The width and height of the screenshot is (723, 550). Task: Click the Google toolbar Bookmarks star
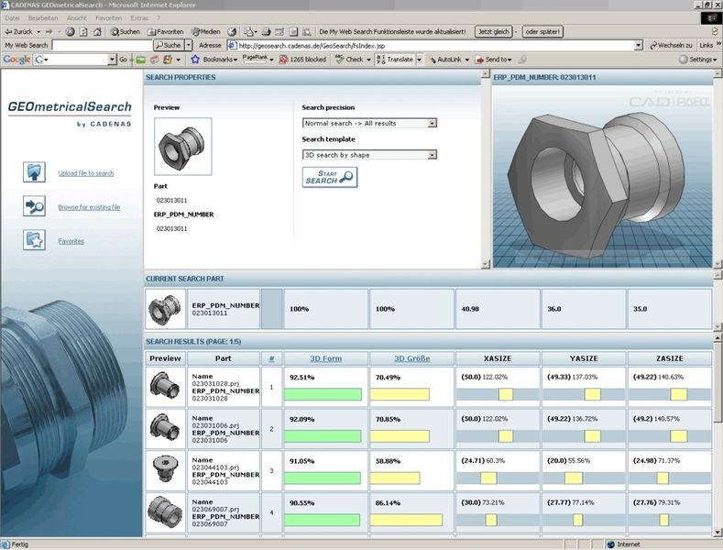pos(195,59)
